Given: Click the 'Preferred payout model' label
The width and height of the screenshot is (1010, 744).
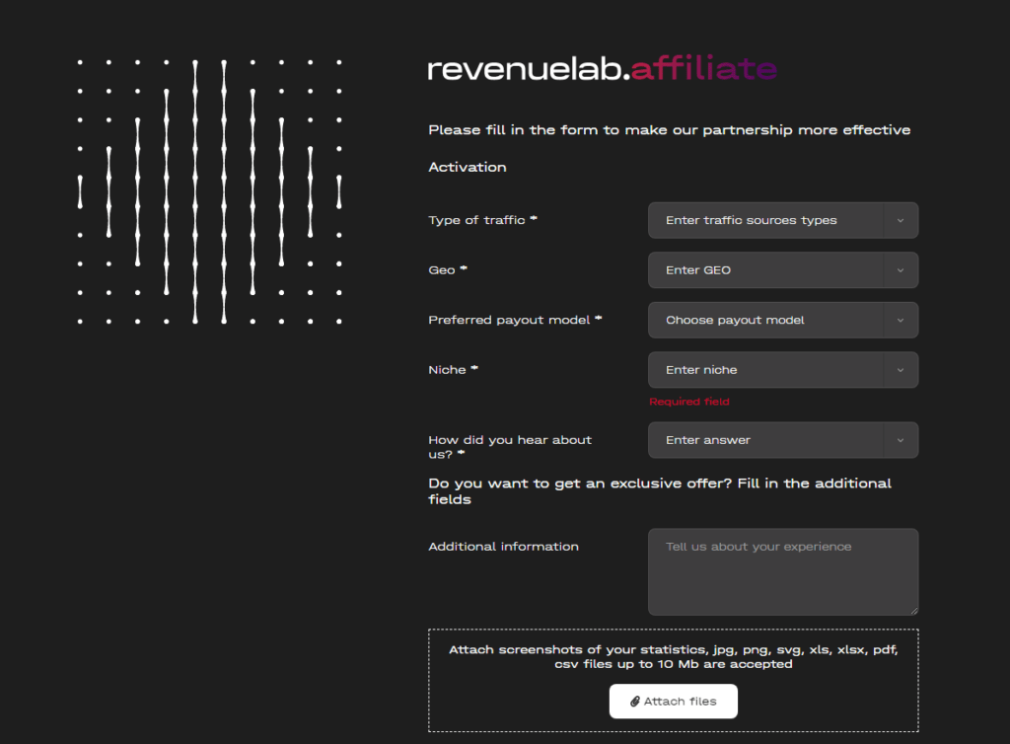Looking at the screenshot, I should (509, 321).
